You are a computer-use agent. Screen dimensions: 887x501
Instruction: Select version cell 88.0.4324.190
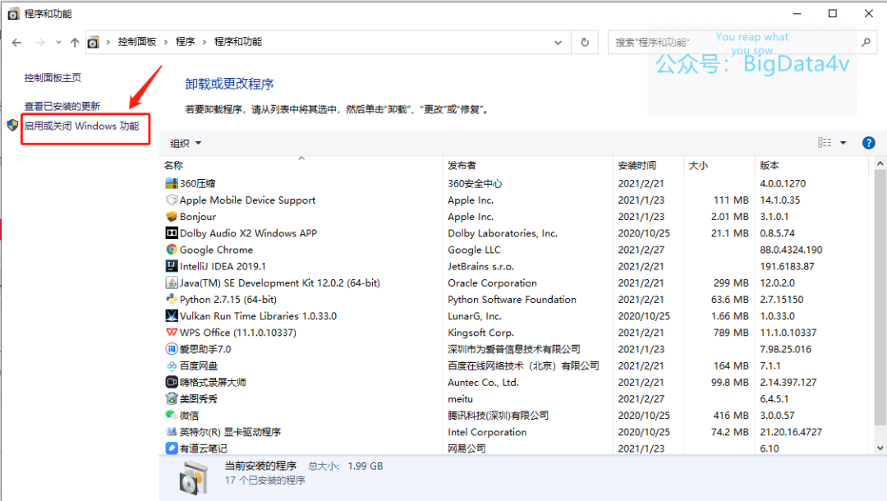coord(791,250)
